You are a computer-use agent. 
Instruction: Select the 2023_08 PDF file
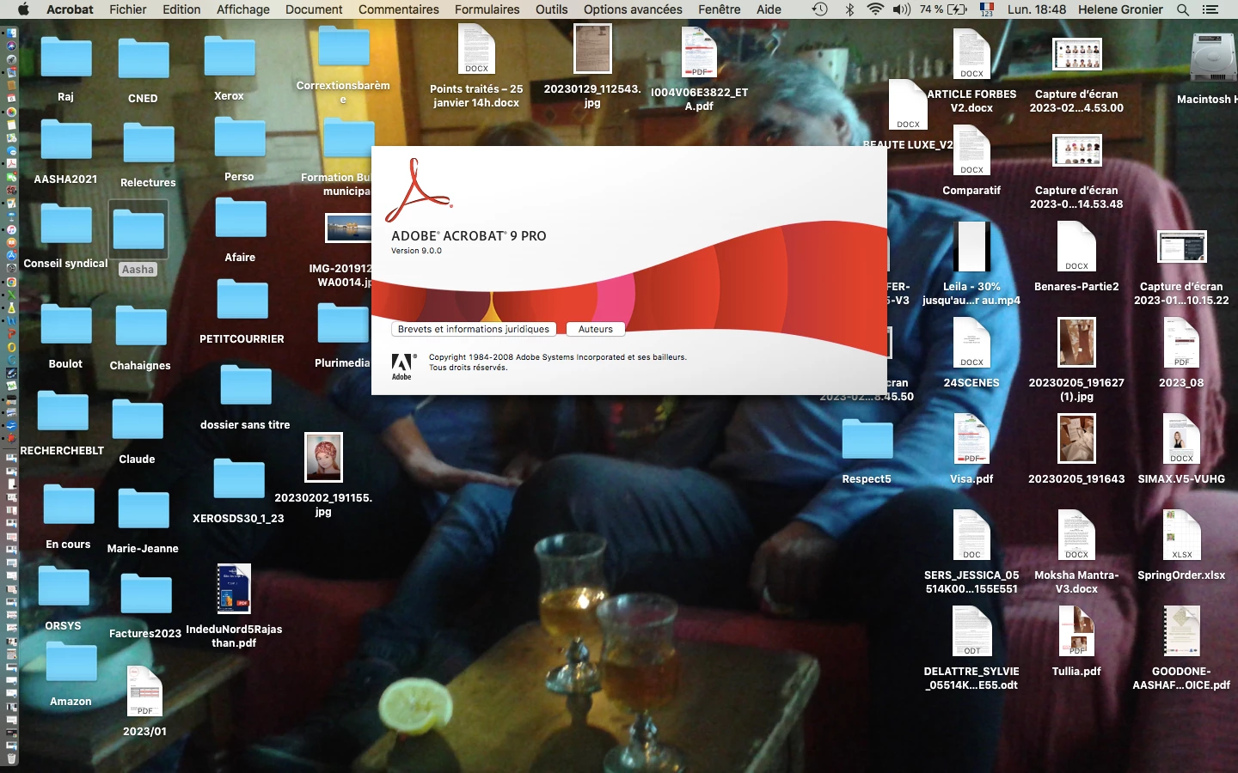pos(1182,343)
